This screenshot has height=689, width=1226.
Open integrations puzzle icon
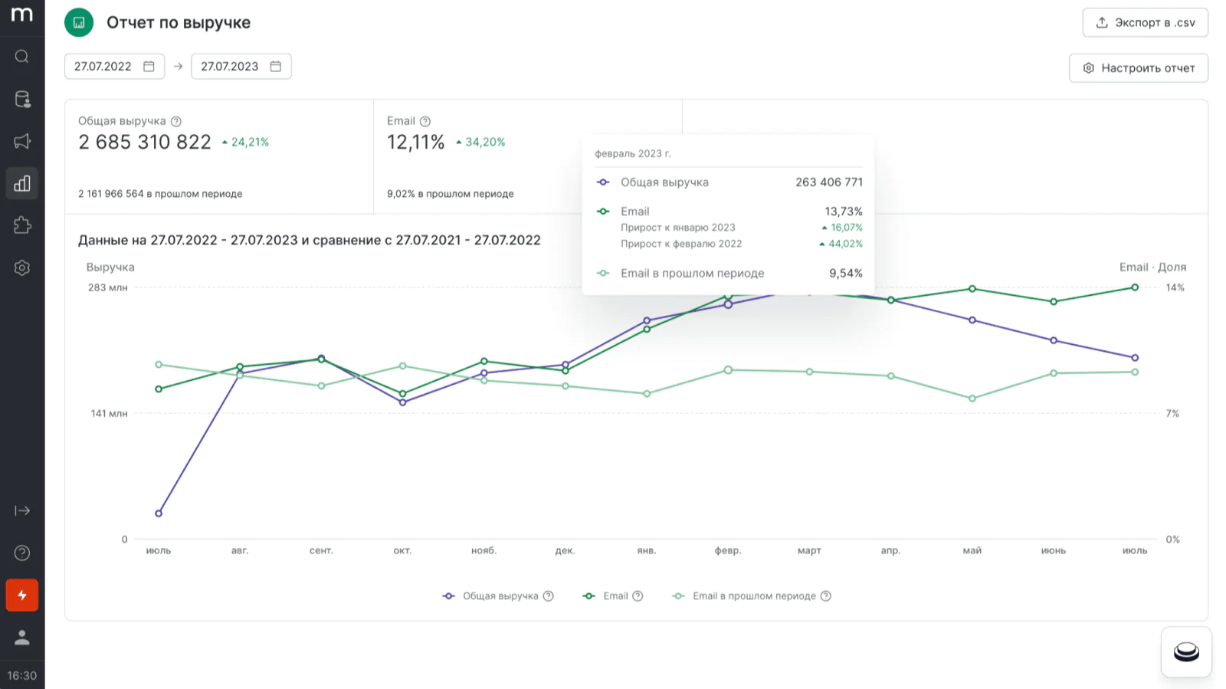pos(22,225)
